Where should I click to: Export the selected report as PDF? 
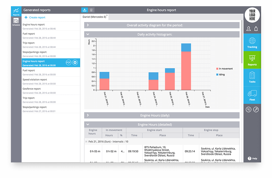68,63
